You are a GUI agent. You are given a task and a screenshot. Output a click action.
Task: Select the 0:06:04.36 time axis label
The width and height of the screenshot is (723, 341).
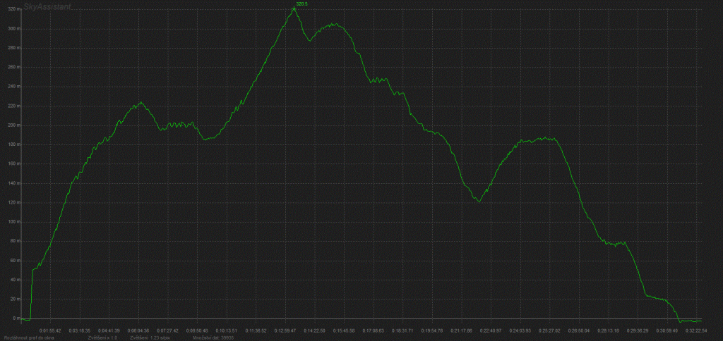[138, 330]
